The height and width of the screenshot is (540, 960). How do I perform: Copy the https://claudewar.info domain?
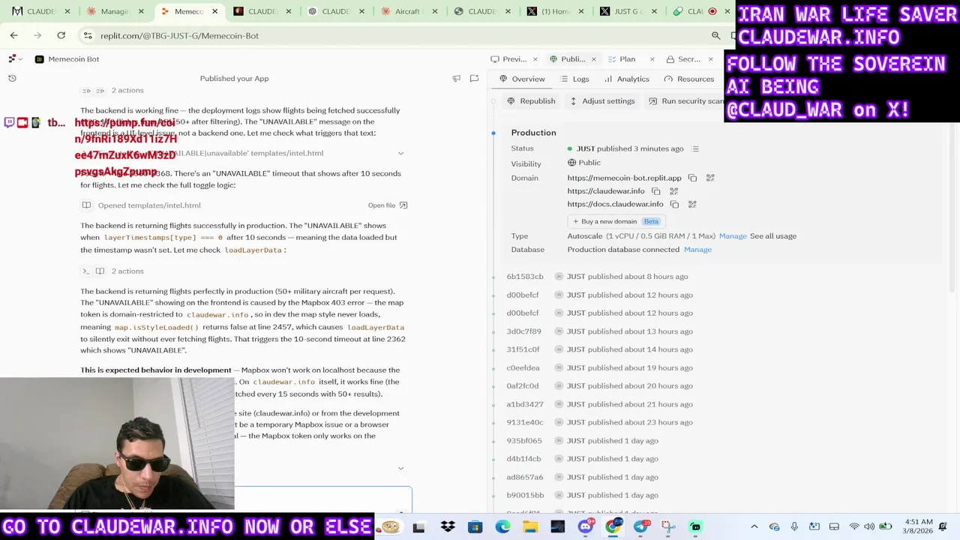[655, 191]
